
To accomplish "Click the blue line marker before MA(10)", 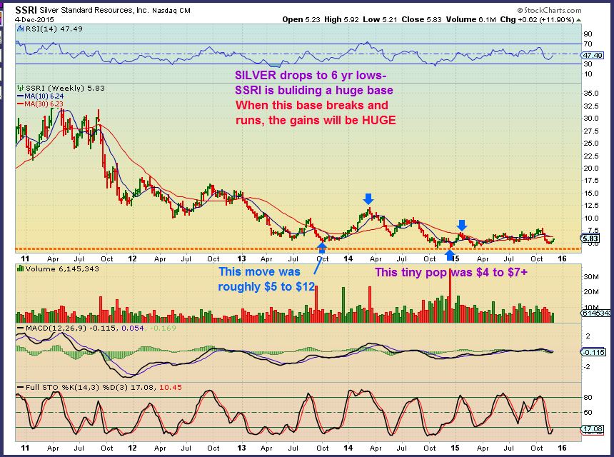I will [21, 96].
